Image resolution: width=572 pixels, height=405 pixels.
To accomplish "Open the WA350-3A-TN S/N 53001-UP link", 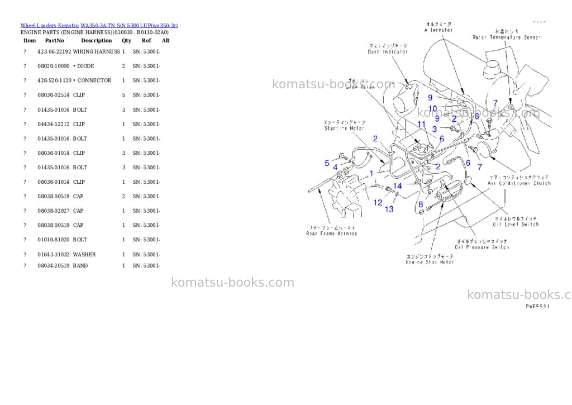I will click(x=129, y=26).
